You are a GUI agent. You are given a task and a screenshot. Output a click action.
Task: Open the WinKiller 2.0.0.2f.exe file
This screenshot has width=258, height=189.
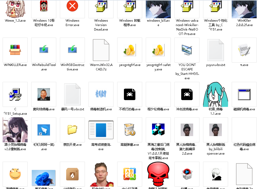[x=244, y=9]
